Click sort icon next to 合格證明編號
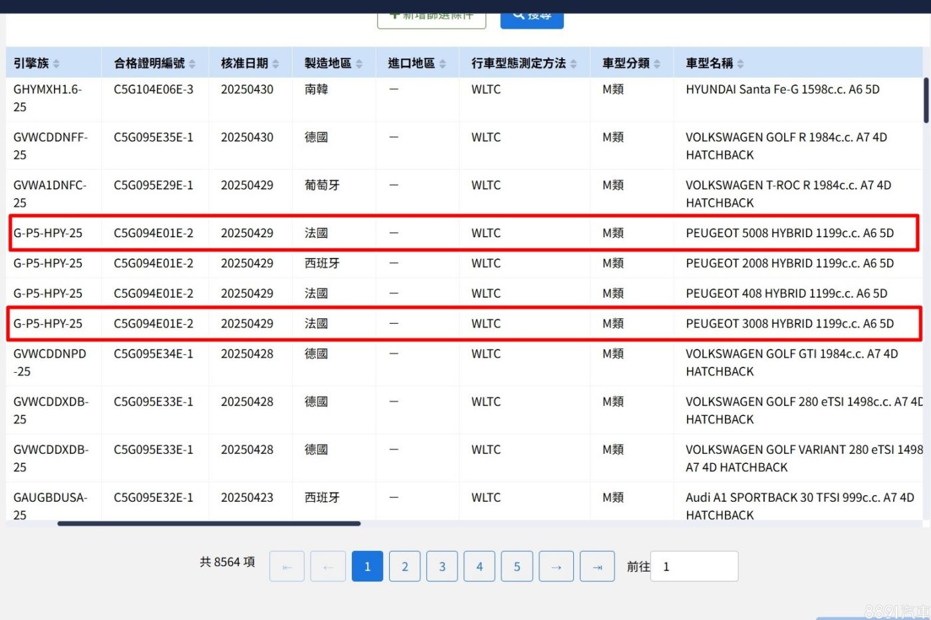 tap(192, 64)
